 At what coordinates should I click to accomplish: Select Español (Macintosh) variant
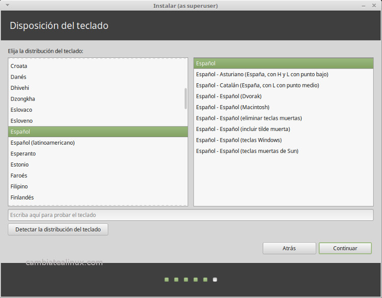click(284, 107)
